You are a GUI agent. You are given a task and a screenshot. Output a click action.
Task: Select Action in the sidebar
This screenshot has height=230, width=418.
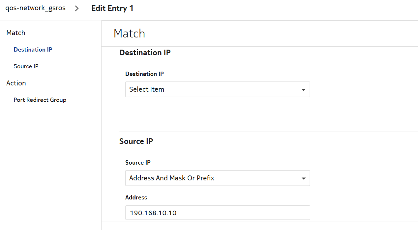tap(16, 83)
